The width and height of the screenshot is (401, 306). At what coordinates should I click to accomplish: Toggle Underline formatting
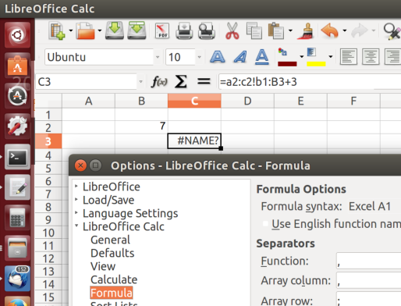261,56
